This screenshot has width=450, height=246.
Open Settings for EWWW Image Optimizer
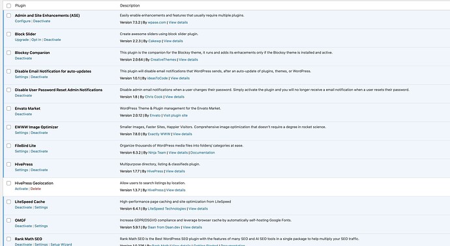coord(22,133)
